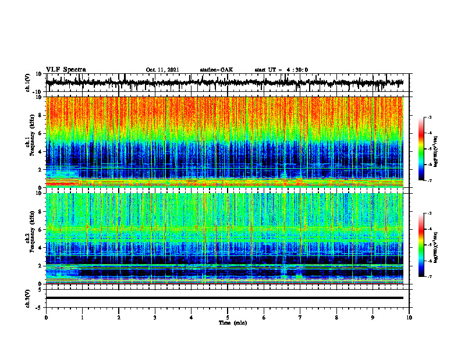Click the time axis tick label "3"

coord(155,318)
